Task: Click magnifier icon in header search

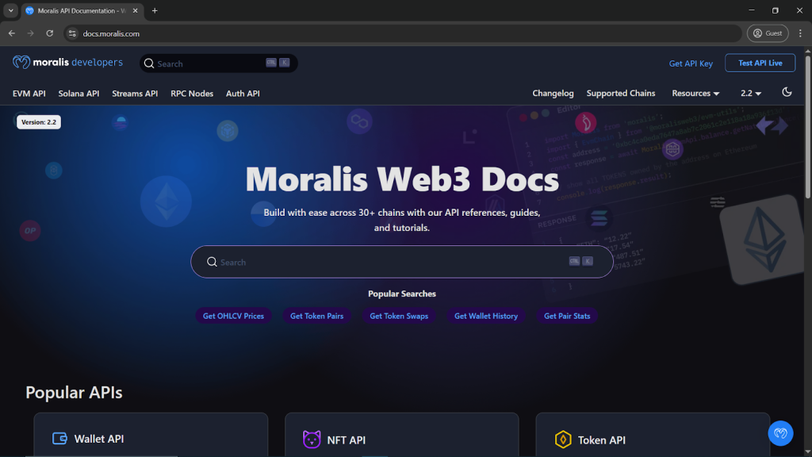Action: pyautogui.click(x=149, y=63)
